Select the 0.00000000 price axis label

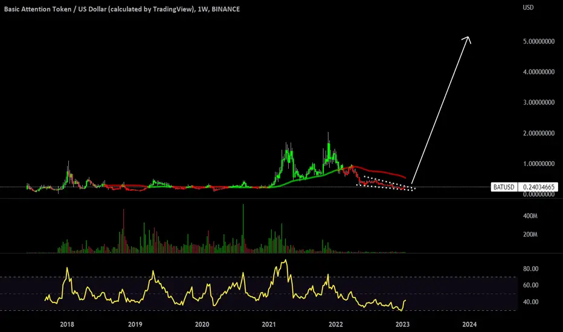coord(539,194)
